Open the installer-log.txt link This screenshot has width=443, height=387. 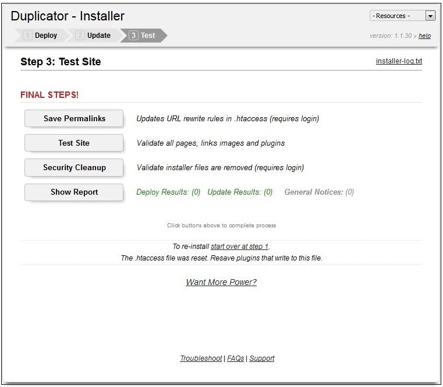pos(399,61)
